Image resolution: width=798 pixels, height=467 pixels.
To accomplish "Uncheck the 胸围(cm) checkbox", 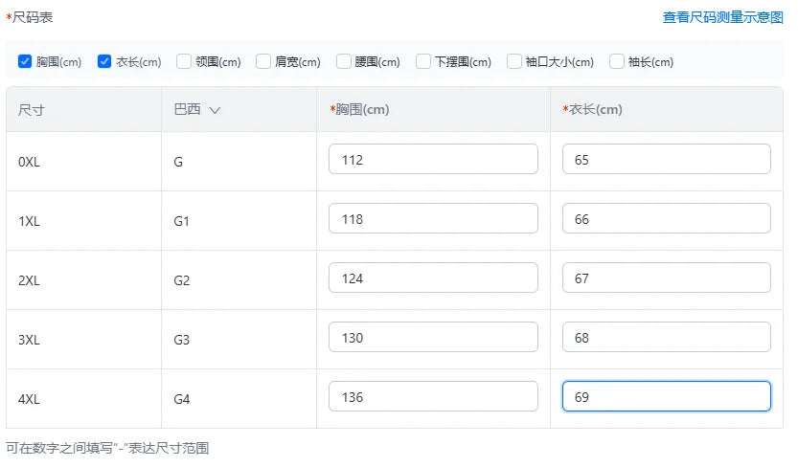I will tap(25, 62).
